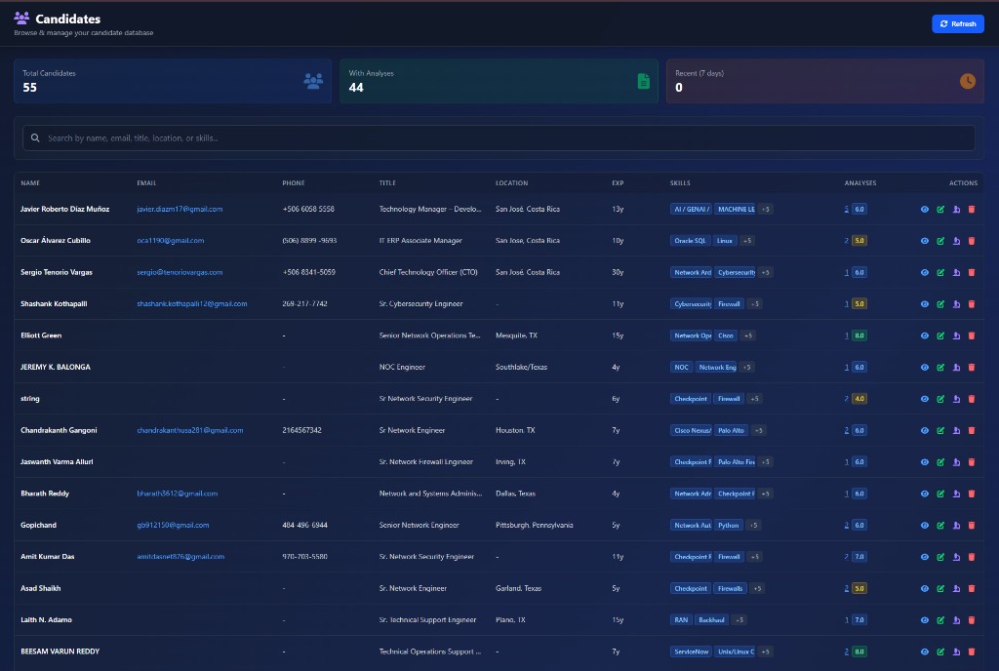999x671 pixels.
Task: Open the With Analyses stat card
Action: [x=499, y=81]
